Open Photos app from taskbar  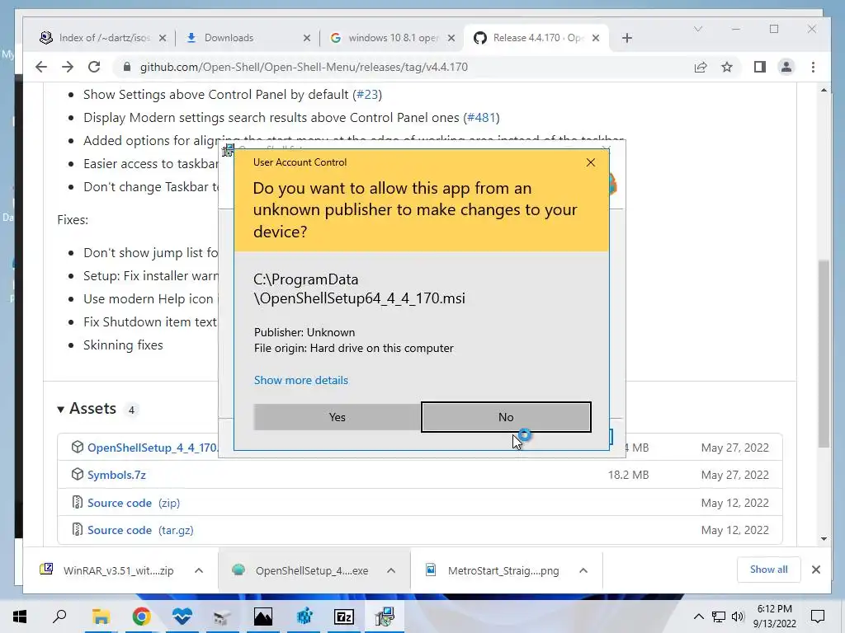263,617
